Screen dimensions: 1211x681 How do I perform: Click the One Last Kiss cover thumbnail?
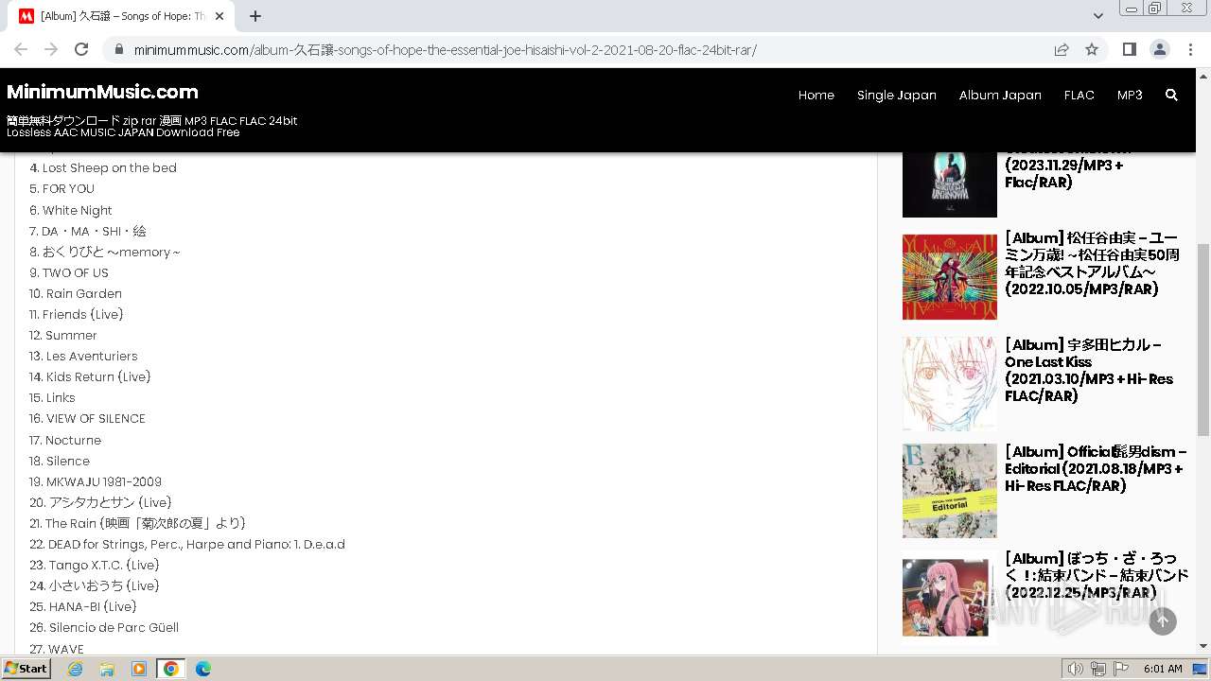tap(950, 384)
